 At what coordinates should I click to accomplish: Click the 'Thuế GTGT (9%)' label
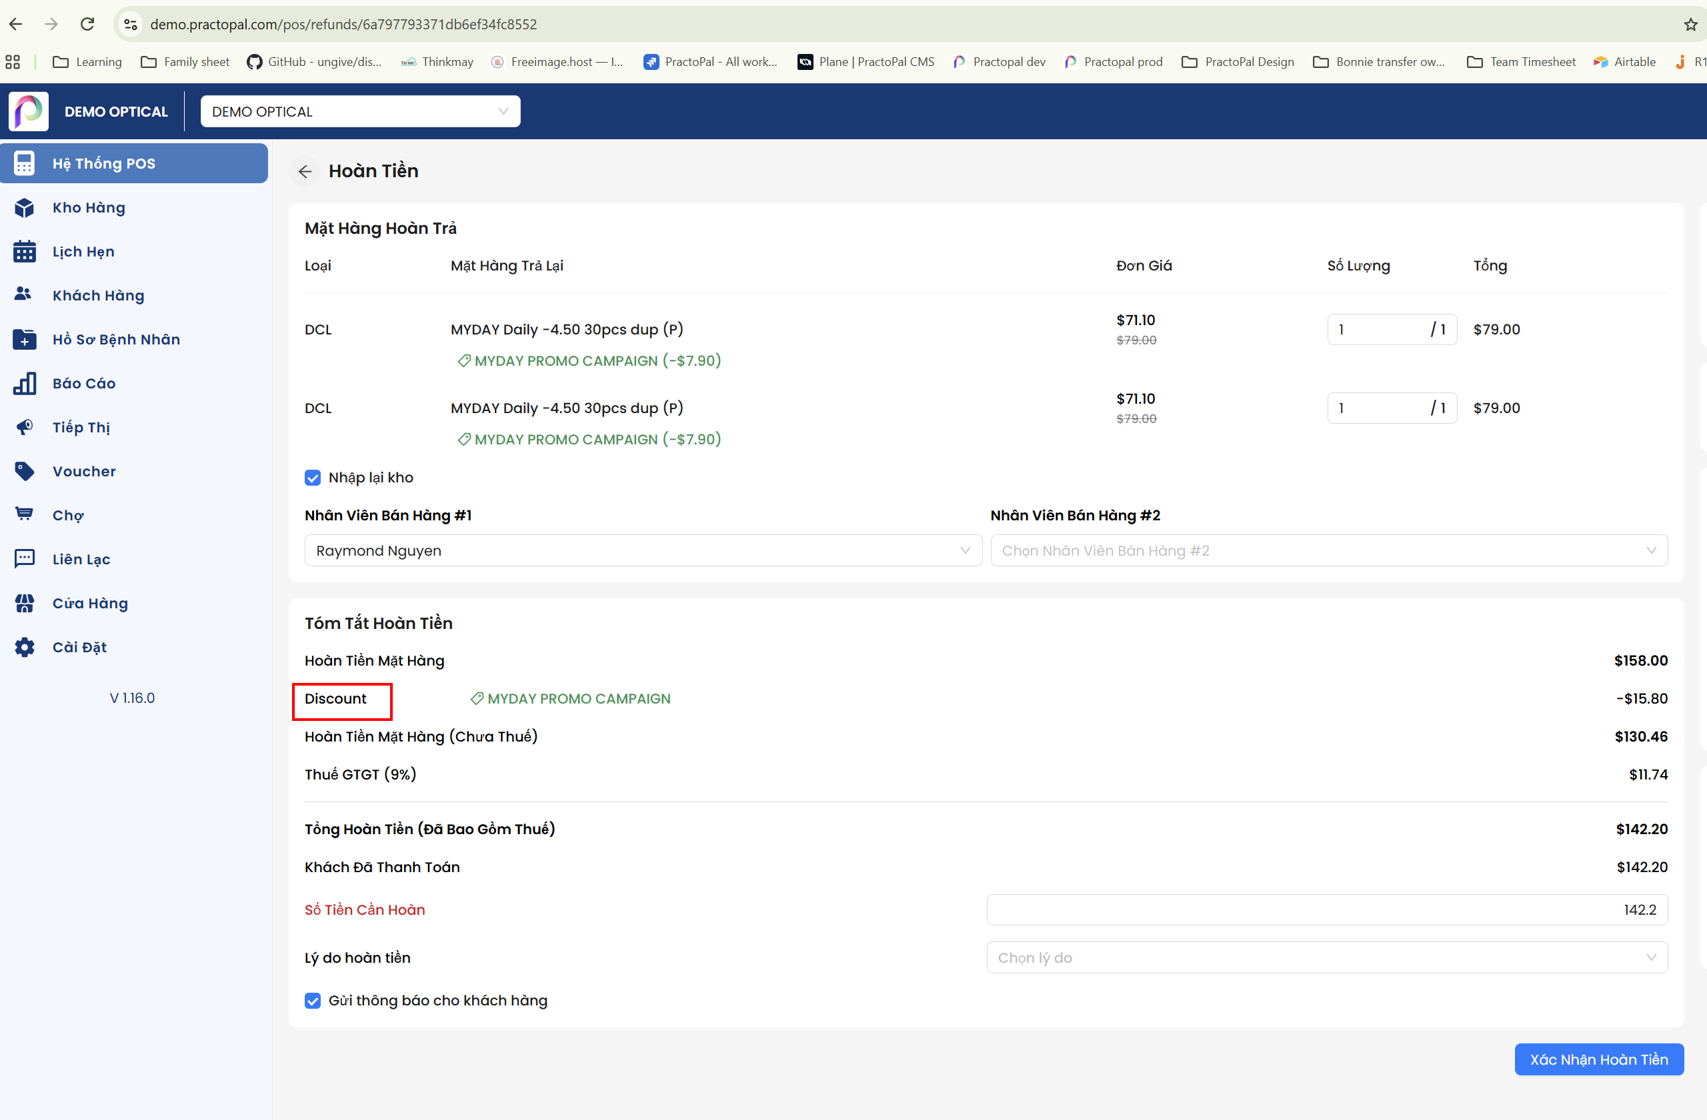[361, 775]
